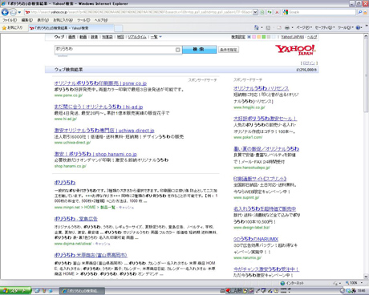Click the Help question mark icon
The image size is (369, 295).
(x=359, y=28)
